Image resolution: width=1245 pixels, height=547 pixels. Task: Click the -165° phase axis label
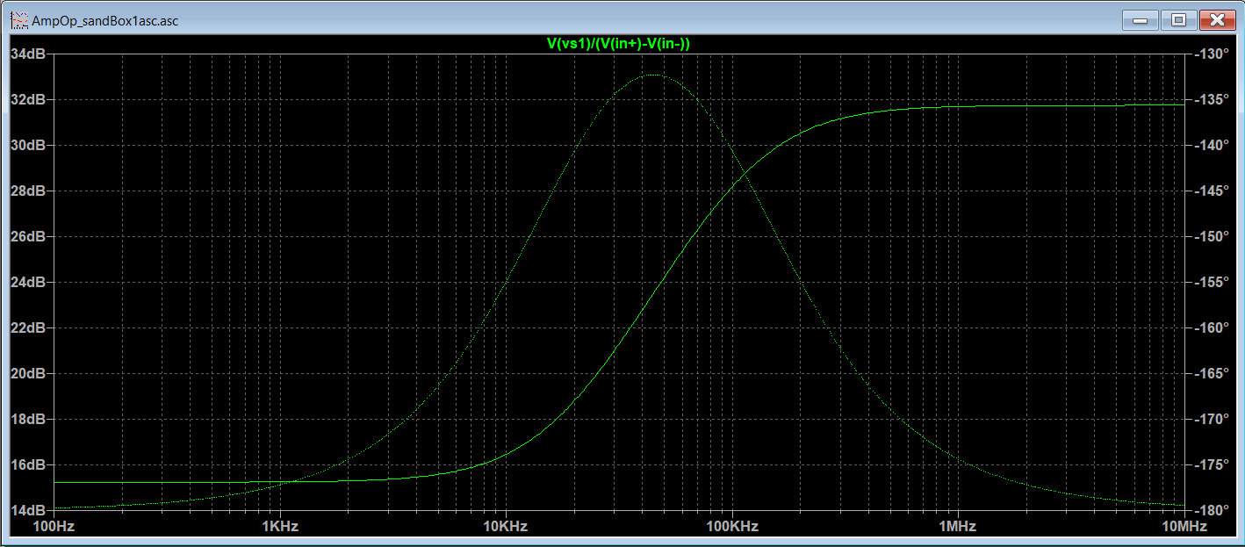pos(1212,374)
